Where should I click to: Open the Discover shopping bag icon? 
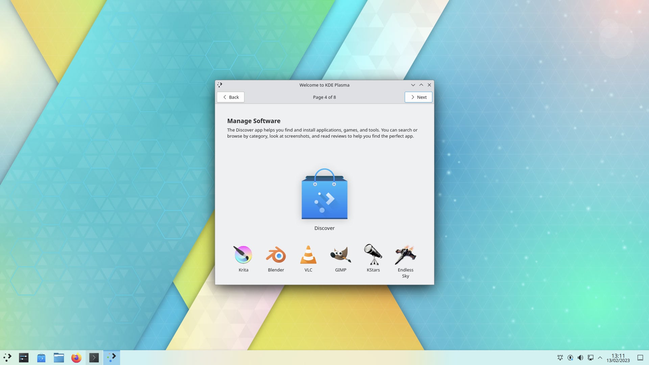(324, 194)
